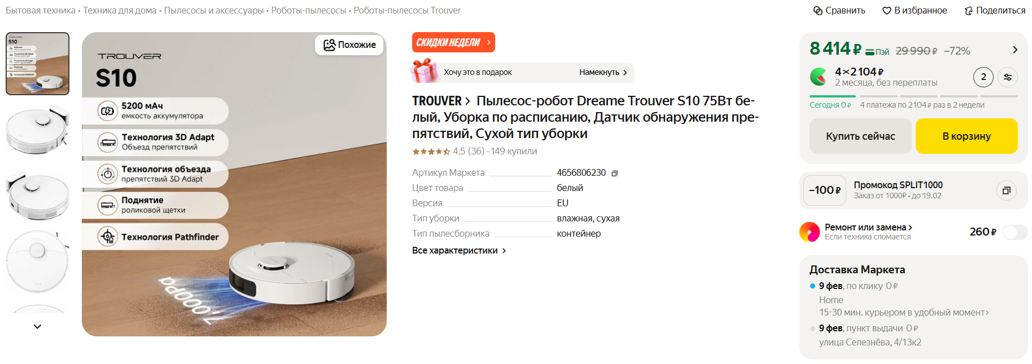Screen dimensions: 1032x364
Task: Click the В корзину button
Action: click(x=967, y=136)
